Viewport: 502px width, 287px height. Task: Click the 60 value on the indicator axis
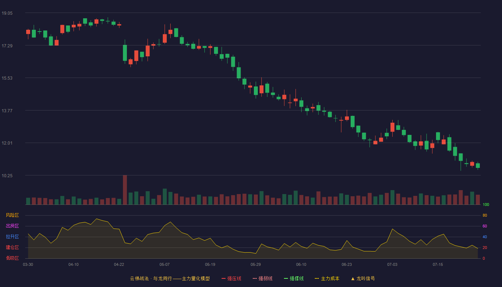[x=485, y=226]
